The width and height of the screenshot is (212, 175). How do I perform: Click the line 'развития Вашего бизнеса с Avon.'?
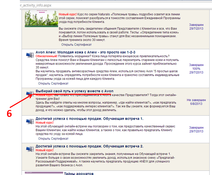[x=59, y=165]
